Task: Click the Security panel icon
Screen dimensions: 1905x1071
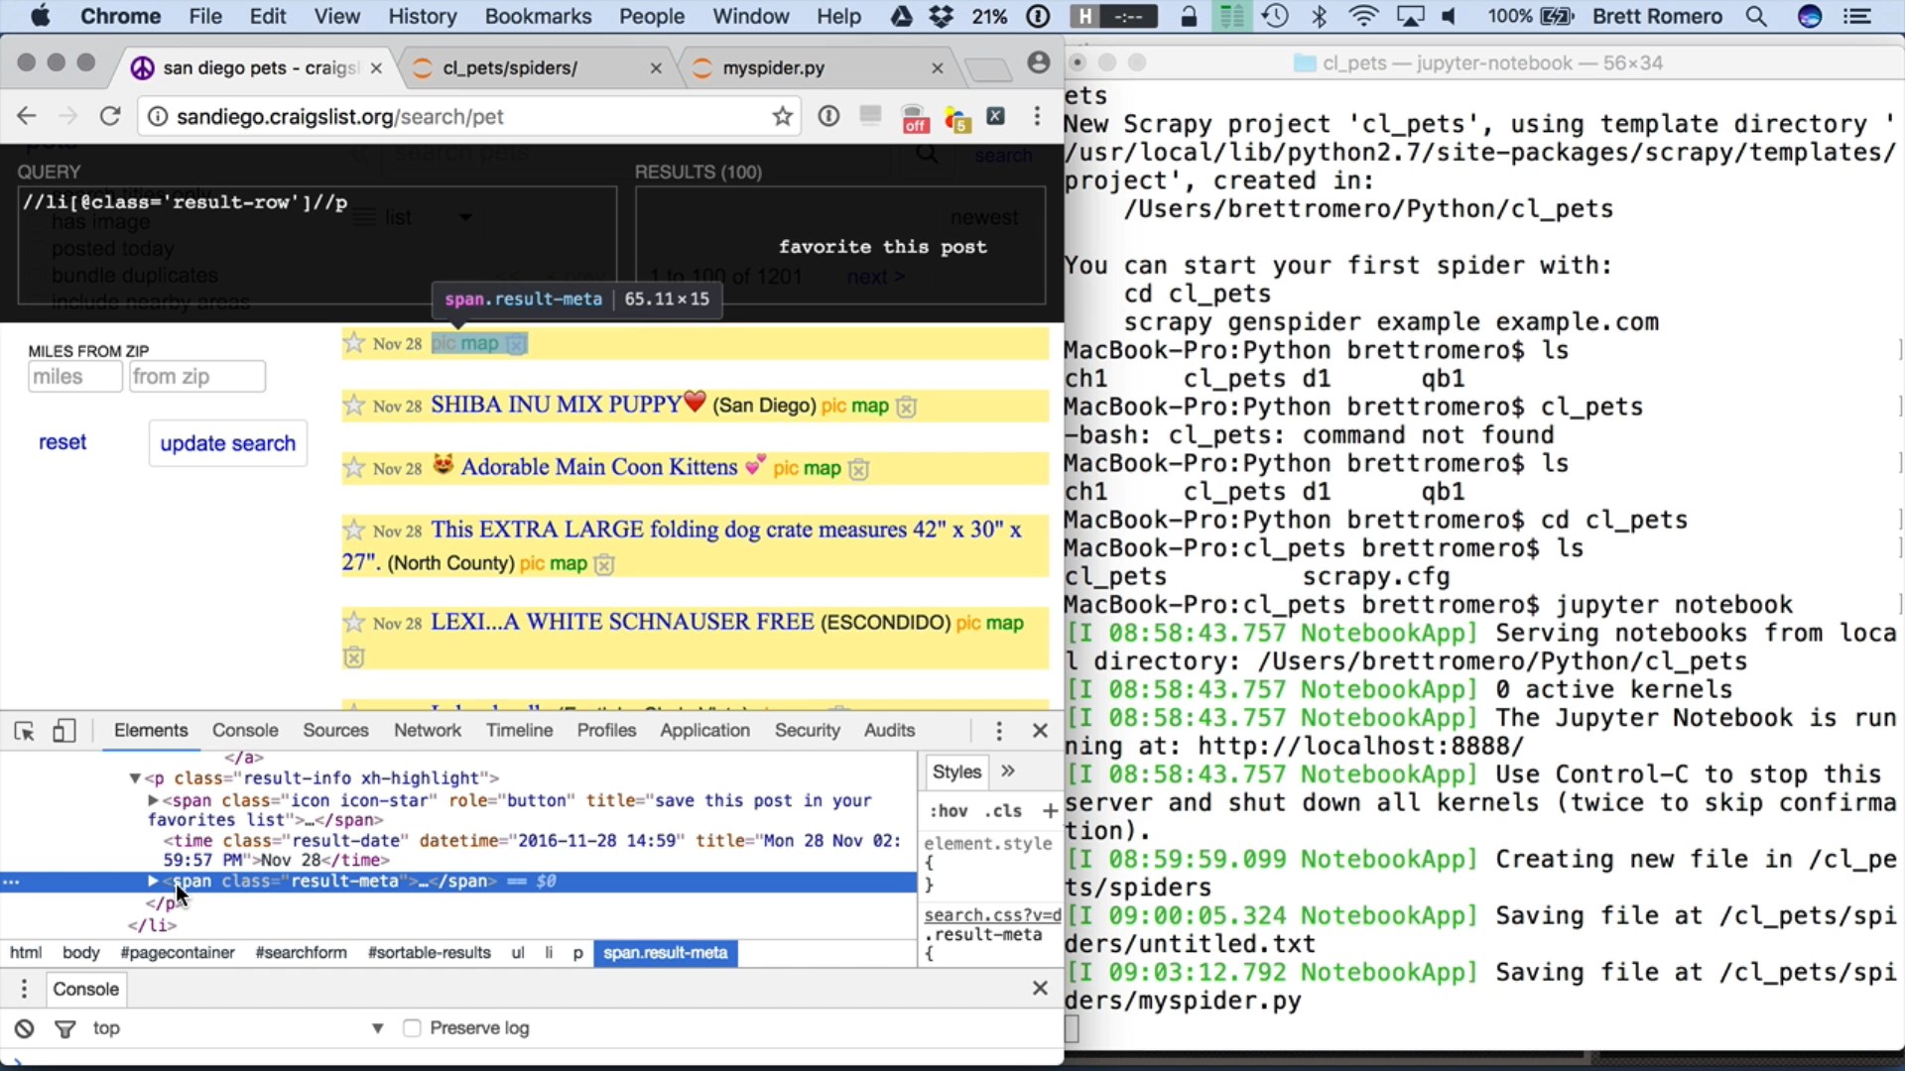Action: tap(808, 730)
